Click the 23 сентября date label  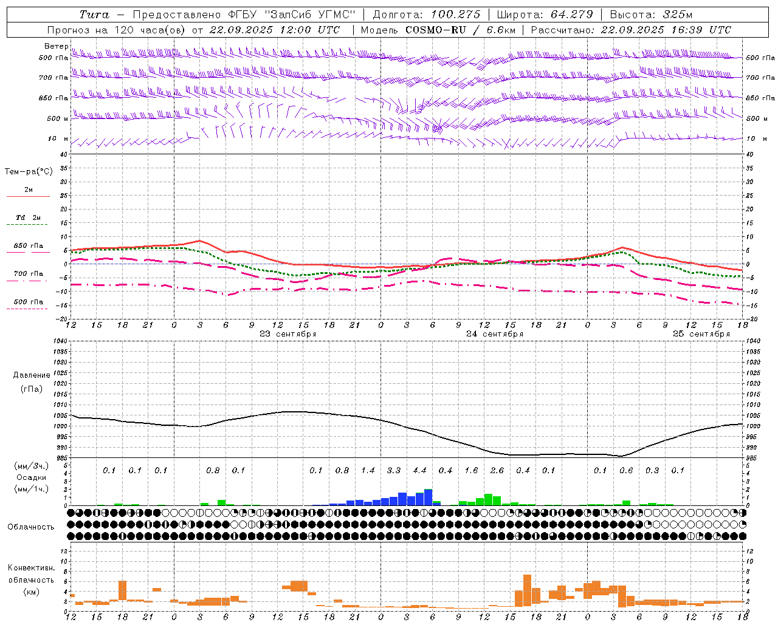[288, 334]
